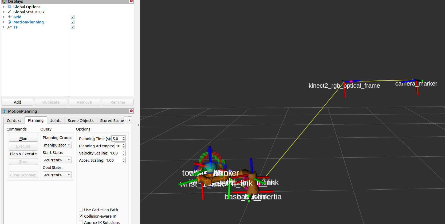Open the Stored Scenes tab
This screenshot has width=445, height=224.
[x=112, y=120]
